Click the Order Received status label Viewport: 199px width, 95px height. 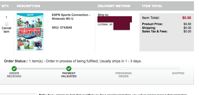(14, 75)
